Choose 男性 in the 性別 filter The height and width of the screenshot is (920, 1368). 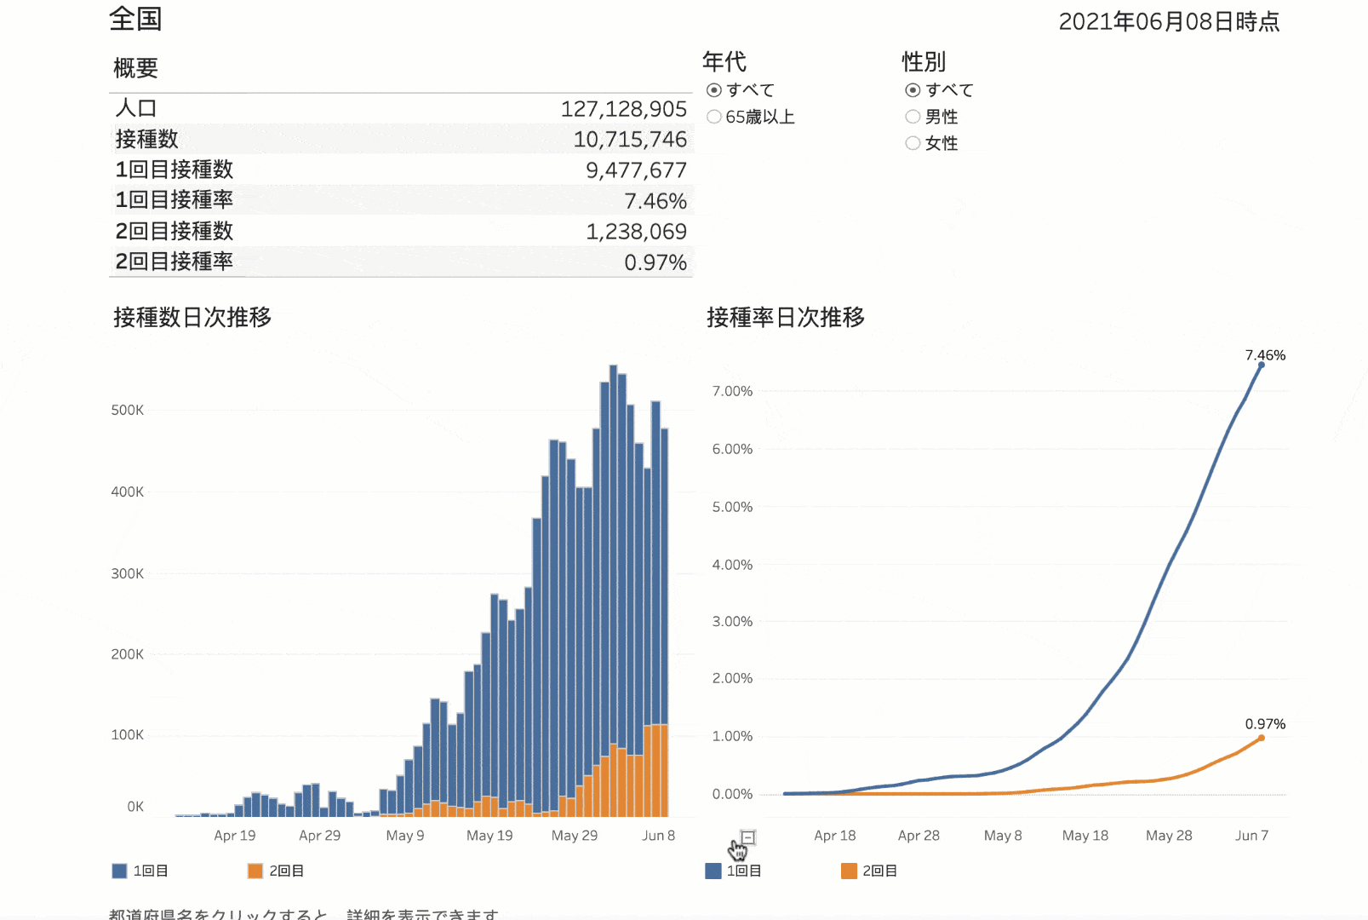[x=913, y=117]
